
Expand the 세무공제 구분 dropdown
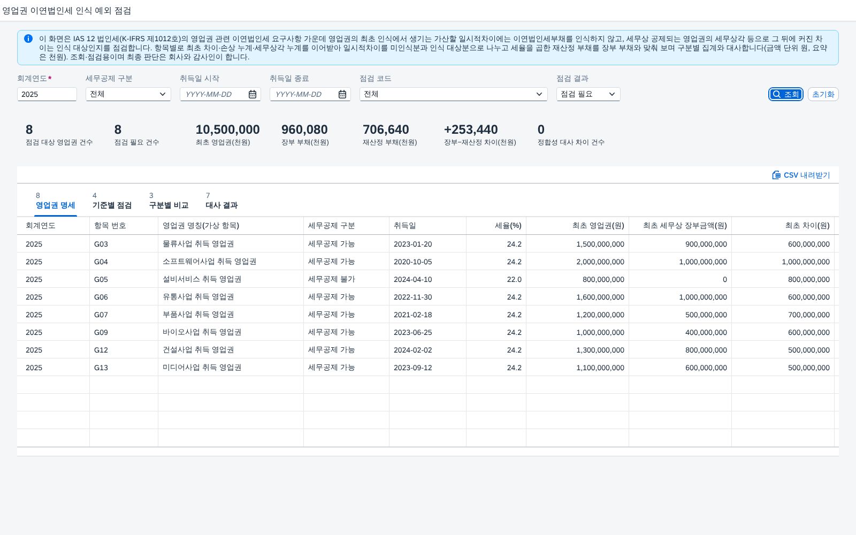pos(163,94)
